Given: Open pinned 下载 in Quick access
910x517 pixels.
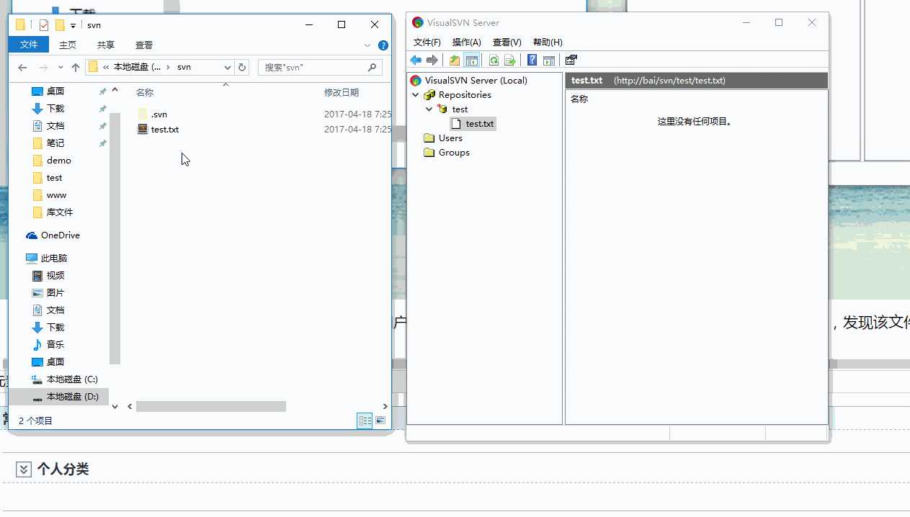Looking at the screenshot, I should [55, 109].
